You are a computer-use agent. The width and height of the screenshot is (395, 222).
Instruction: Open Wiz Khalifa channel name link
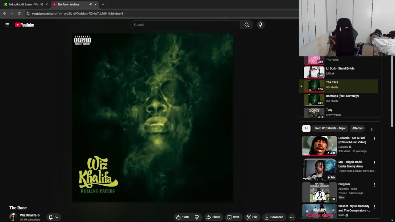pos(28,215)
